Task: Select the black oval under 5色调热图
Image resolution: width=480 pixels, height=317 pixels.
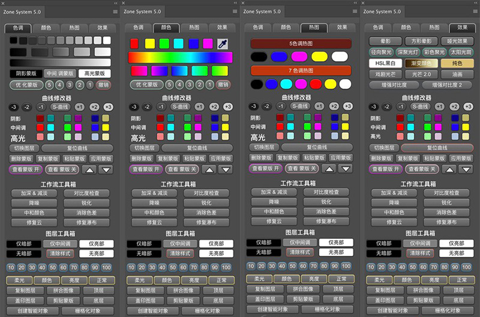Action: (259, 56)
